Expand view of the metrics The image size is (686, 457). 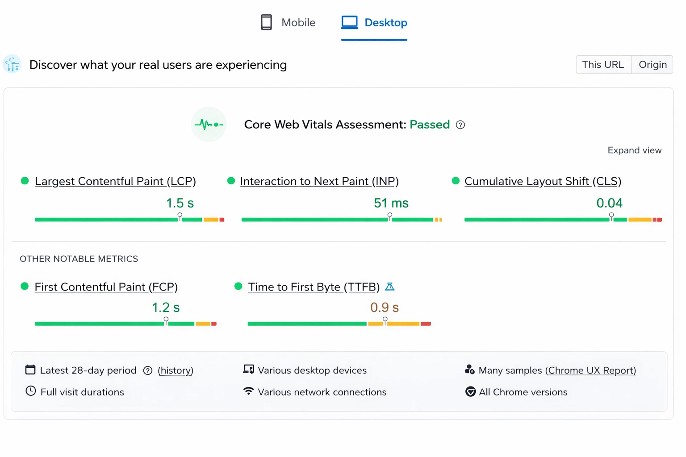[634, 150]
